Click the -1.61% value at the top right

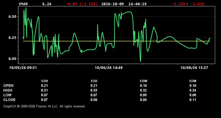point(198,4)
